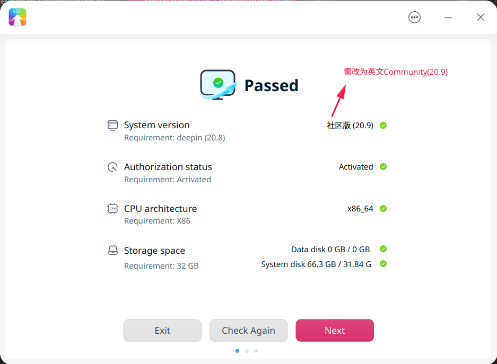The height and width of the screenshot is (364, 497).
Task: Click the System version monitor icon
Action: (112, 125)
